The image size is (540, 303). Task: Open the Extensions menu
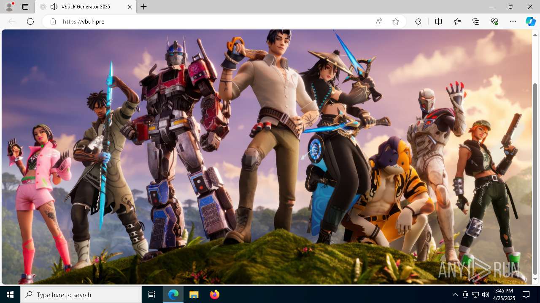418,21
